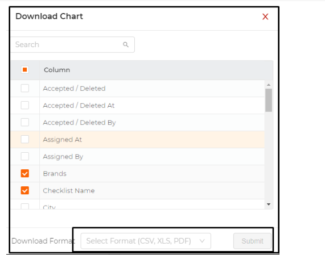Click the format dropdown chevron arrow
This screenshot has height=255, width=325.
coord(202,241)
